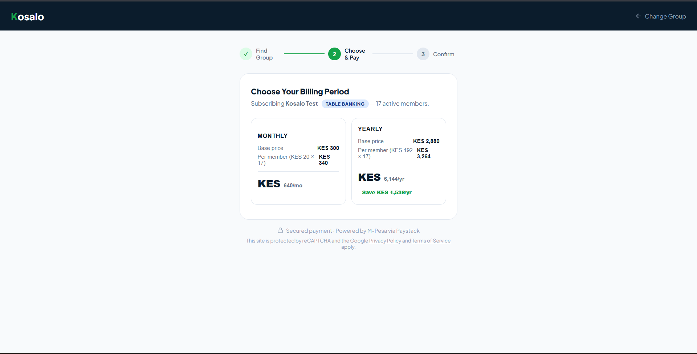Click the step 2 circle
This screenshot has height=354, width=697.
coord(334,54)
